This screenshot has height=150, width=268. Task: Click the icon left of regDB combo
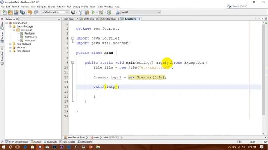point(118,12)
